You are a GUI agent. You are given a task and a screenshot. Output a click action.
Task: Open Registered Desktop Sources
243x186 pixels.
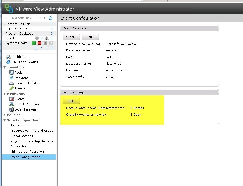[x=32, y=141]
